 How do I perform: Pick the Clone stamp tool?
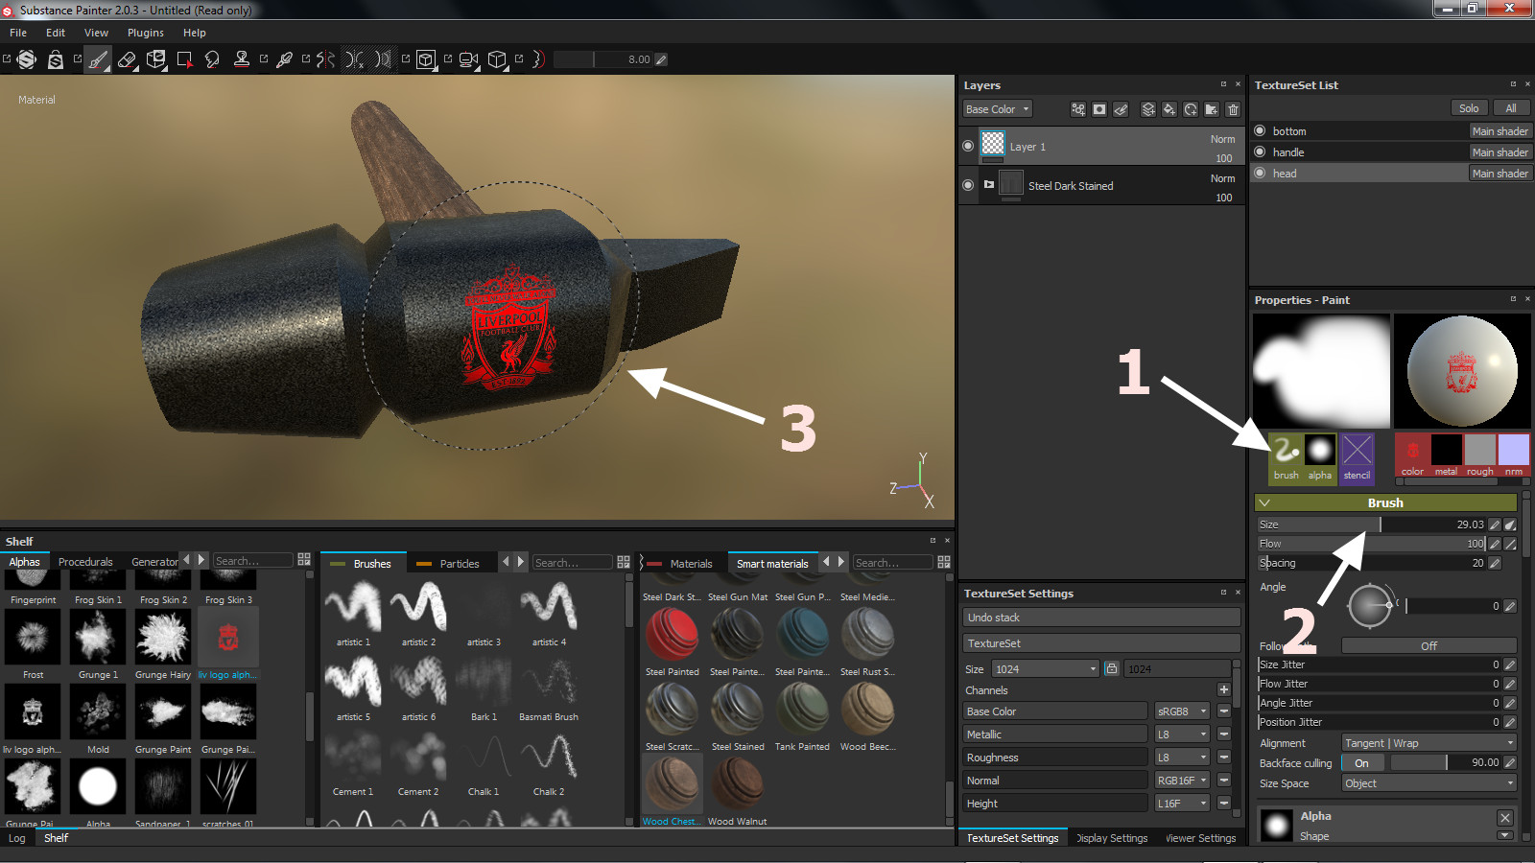242,59
